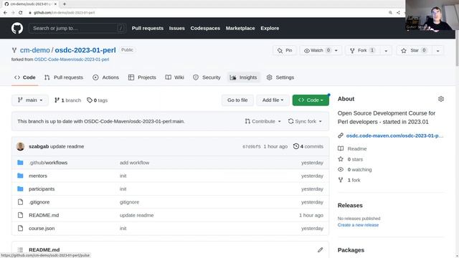View the 1 branch link
459x258 pixels.
pos(68,100)
